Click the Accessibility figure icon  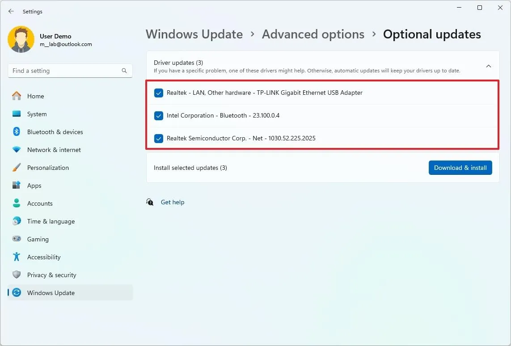pyautogui.click(x=17, y=257)
